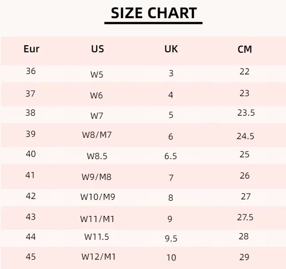Click the 24.5 CM value

coord(245,136)
